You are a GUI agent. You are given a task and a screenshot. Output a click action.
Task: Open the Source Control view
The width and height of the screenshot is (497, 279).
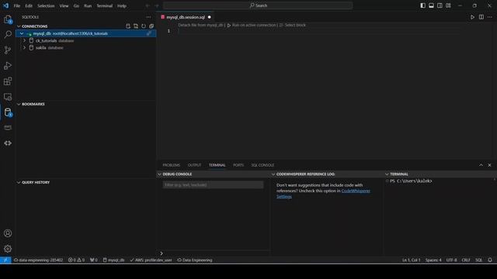(8, 50)
